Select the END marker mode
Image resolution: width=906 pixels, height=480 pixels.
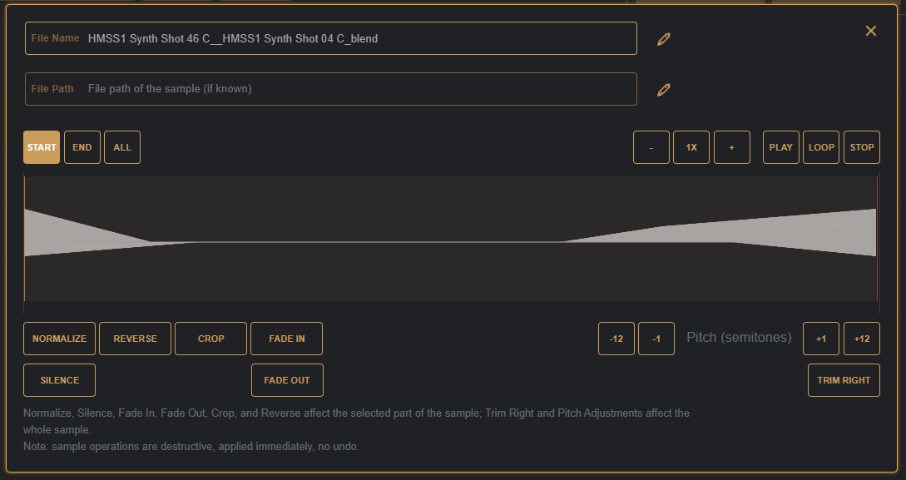(x=82, y=147)
